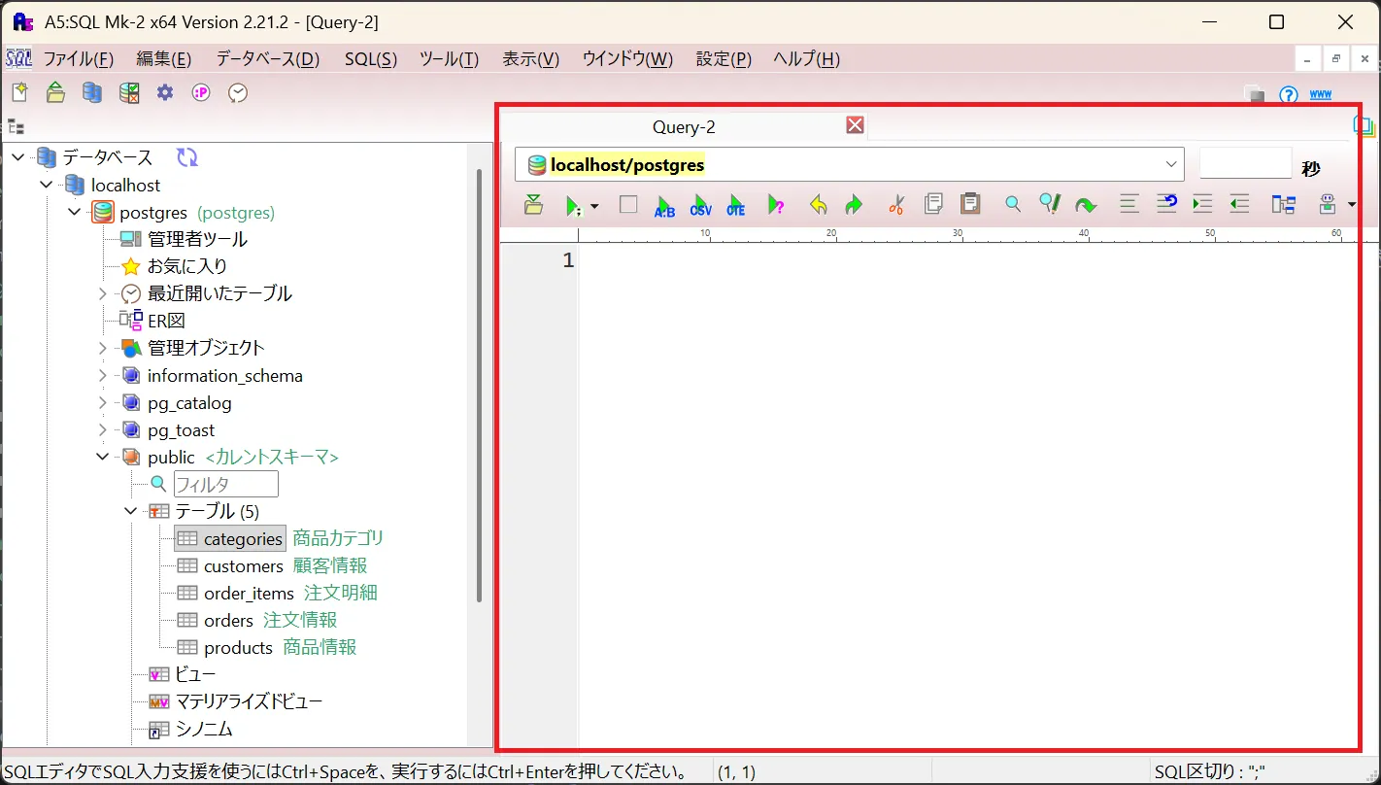Collapse the postgres database node

(x=74, y=212)
